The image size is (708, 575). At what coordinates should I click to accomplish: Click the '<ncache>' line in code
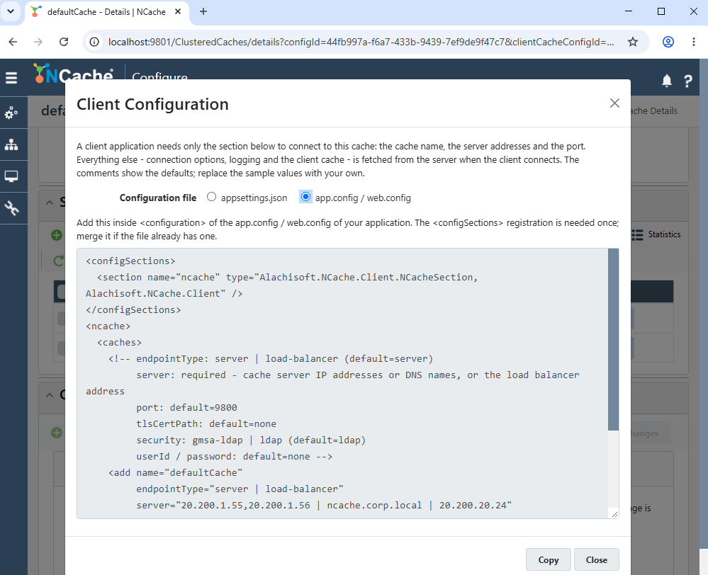pos(108,326)
